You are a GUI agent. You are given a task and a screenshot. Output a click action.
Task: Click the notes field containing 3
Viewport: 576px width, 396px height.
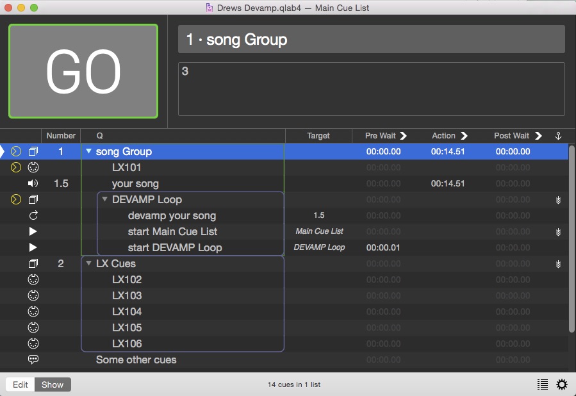pos(371,89)
